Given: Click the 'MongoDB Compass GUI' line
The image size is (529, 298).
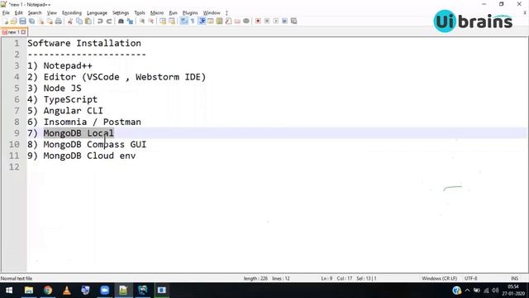Looking at the screenshot, I should [x=95, y=145].
